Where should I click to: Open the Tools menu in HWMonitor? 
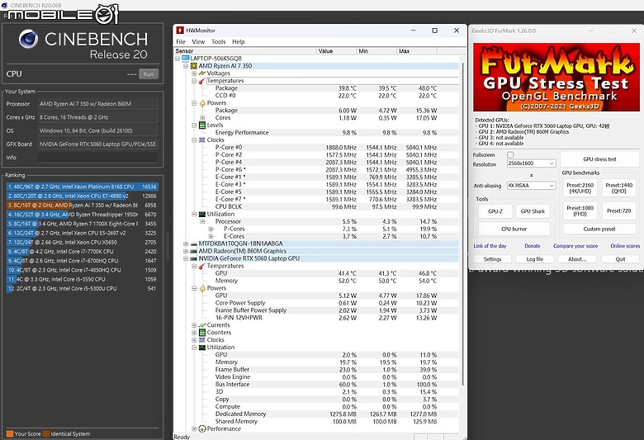click(218, 41)
